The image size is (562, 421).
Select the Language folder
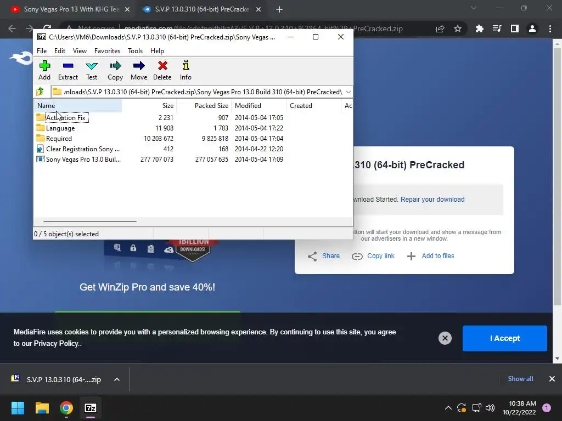click(x=60, y=128)
